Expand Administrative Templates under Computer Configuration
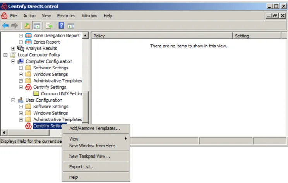The height and width of the screenshot is (183, 288). point(21,81)
